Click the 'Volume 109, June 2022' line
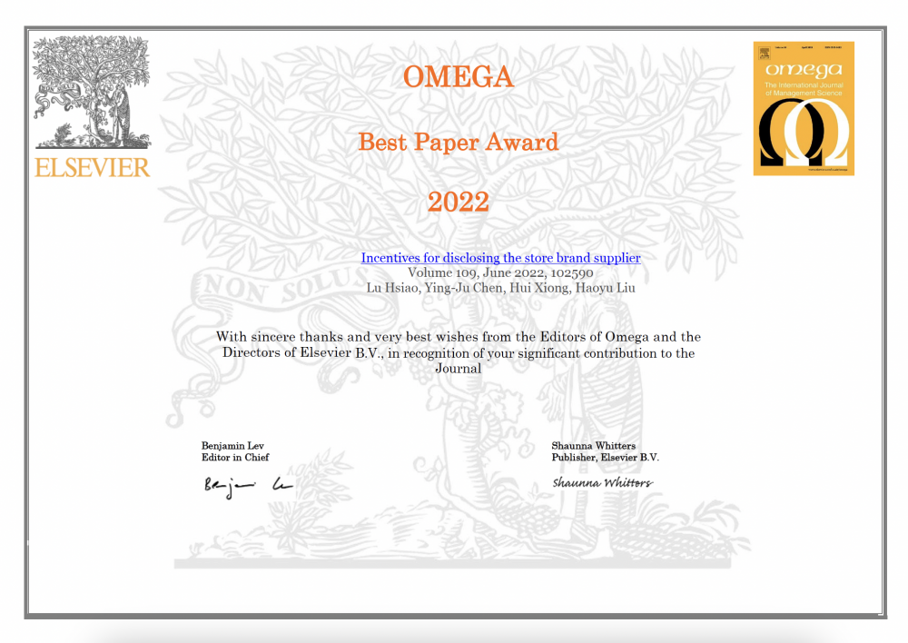 click(x=500, y=272)
